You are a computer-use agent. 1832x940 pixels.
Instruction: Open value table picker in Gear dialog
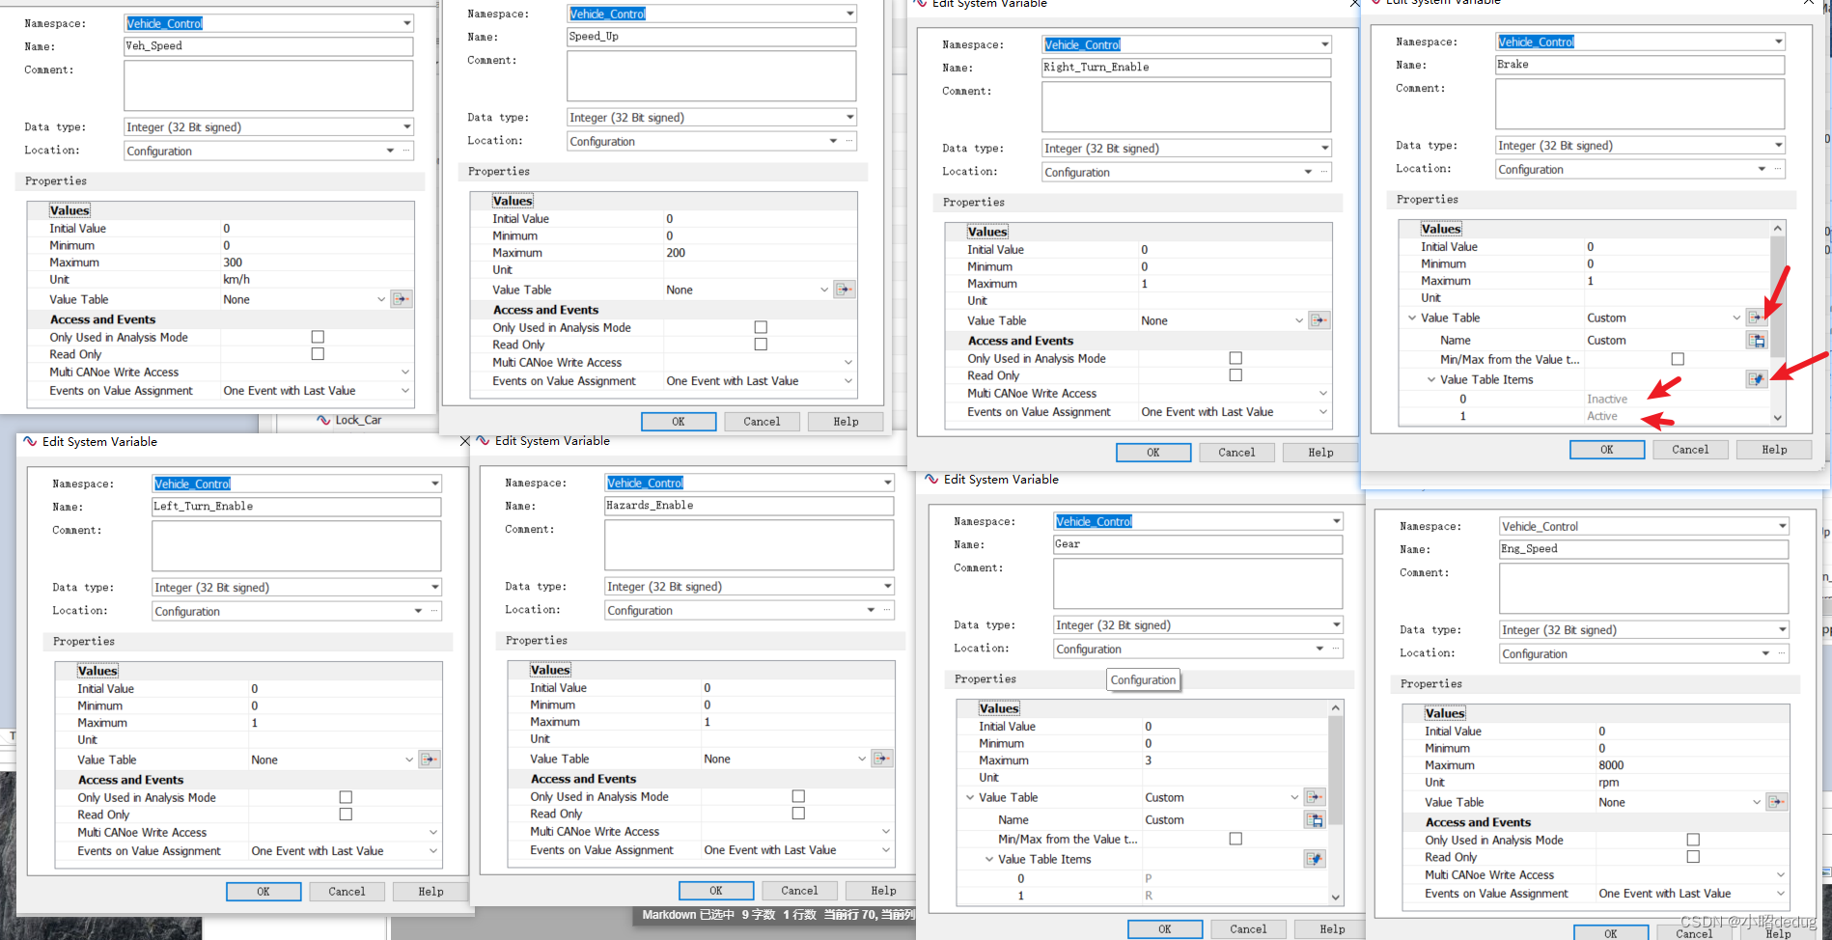(1315, 797)
